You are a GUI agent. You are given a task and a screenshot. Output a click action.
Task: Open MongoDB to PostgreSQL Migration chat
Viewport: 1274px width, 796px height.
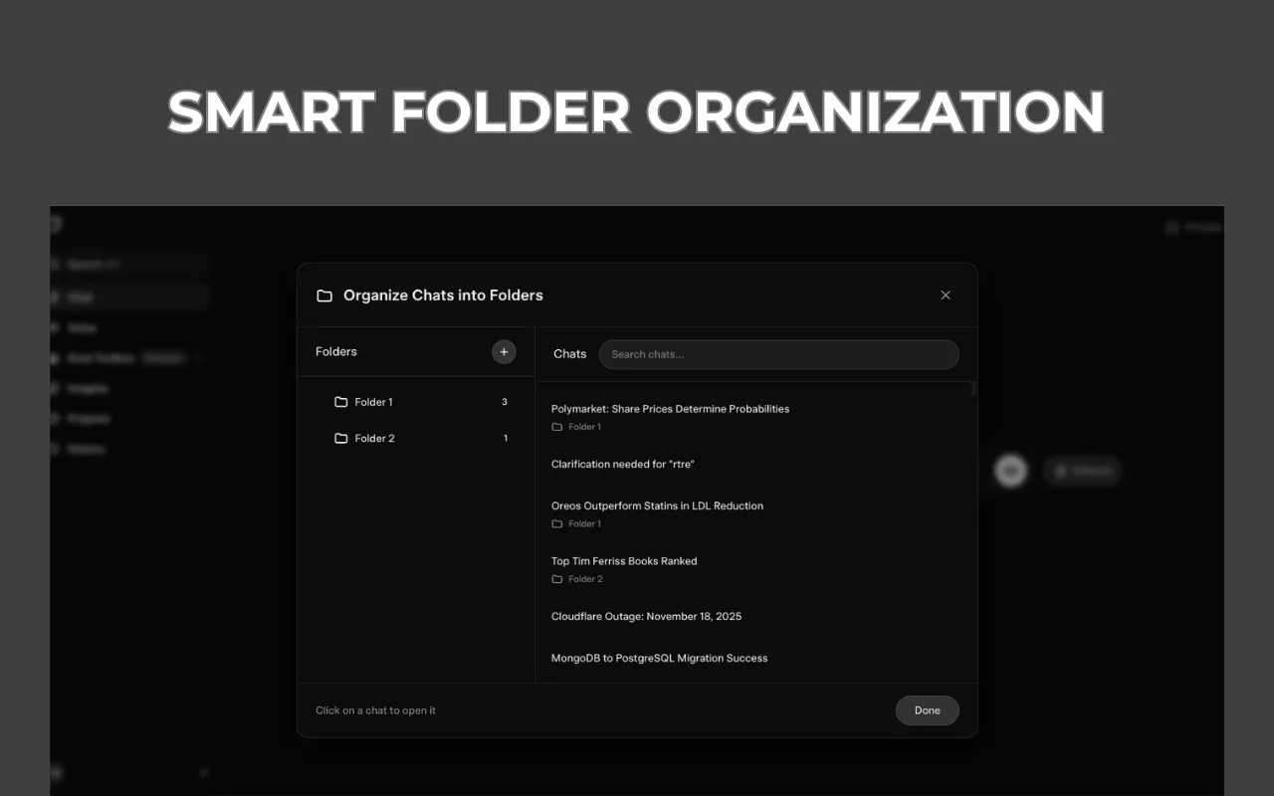pyautogui.click(x=659, y=659)
